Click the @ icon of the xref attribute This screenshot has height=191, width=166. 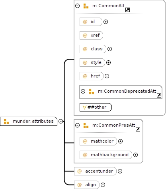85,36
